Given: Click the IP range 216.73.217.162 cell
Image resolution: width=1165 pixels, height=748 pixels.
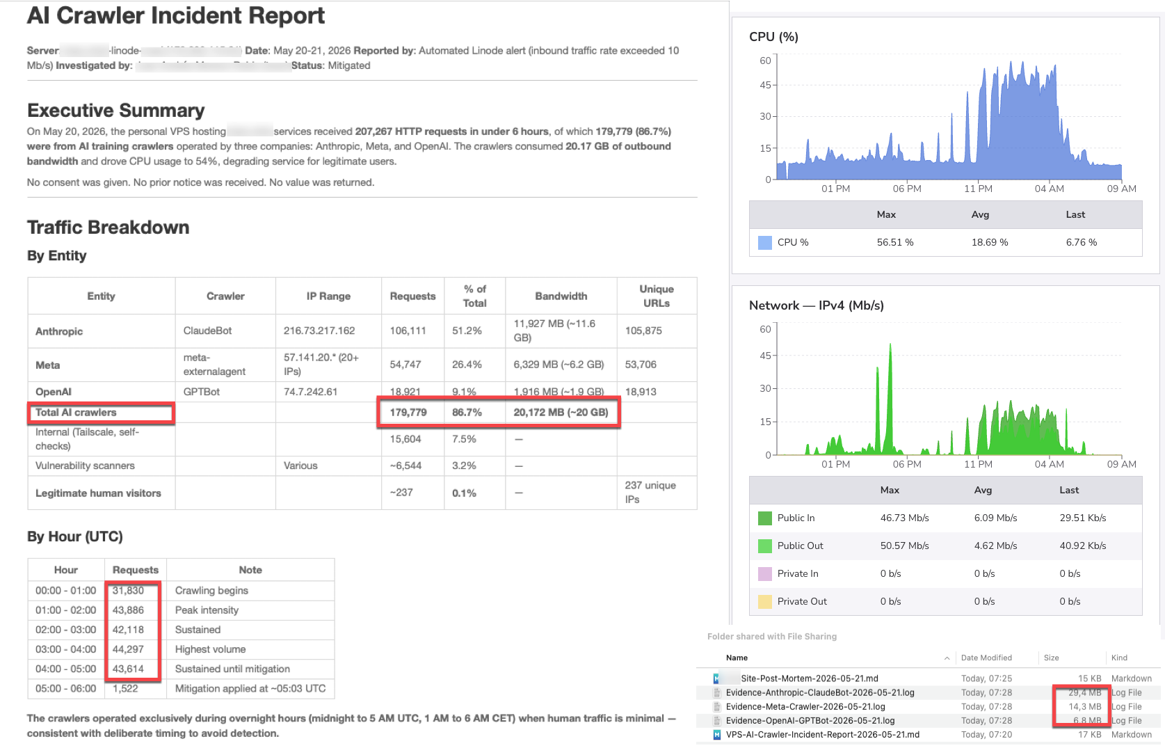Looking at the screenshot, I should click(328, 331).
